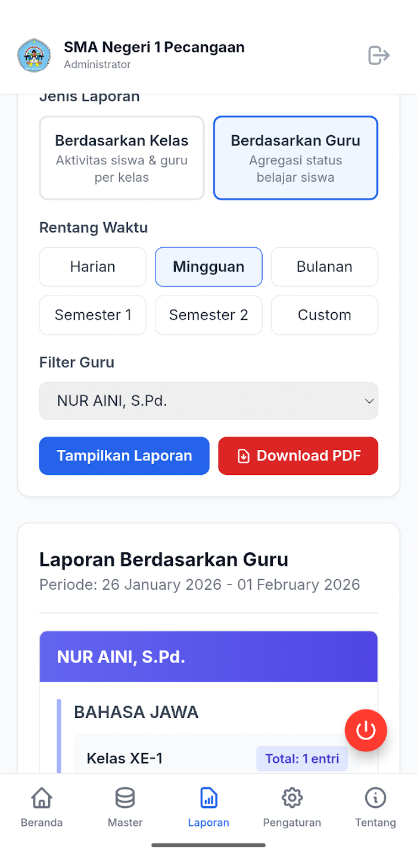The height and width of the screenshot is (858, 417).
Task: Choose the Bulanan time range
Action: pyautogui.click(x=325, y=267)
